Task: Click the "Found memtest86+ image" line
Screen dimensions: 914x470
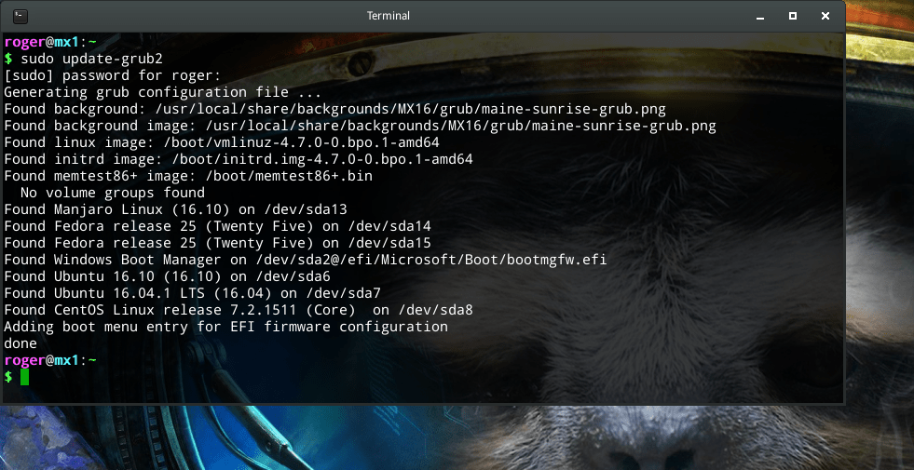Action: (188, 176)
